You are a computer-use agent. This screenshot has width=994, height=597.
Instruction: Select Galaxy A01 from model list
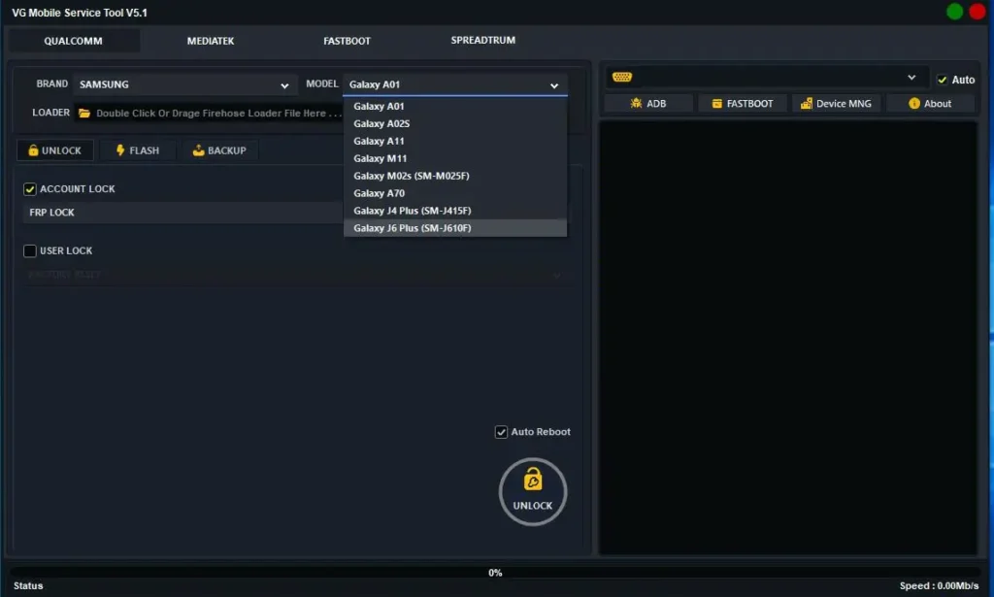pyautogui.click(x=455, y=106)
